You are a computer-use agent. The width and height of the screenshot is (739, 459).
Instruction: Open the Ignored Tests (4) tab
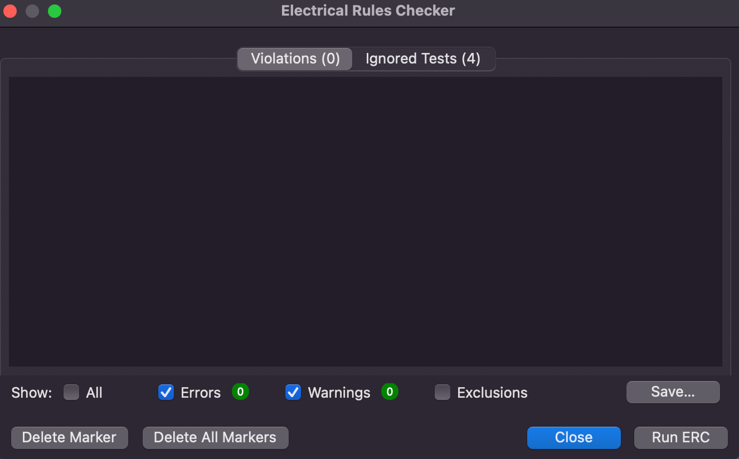pos(423,59)
